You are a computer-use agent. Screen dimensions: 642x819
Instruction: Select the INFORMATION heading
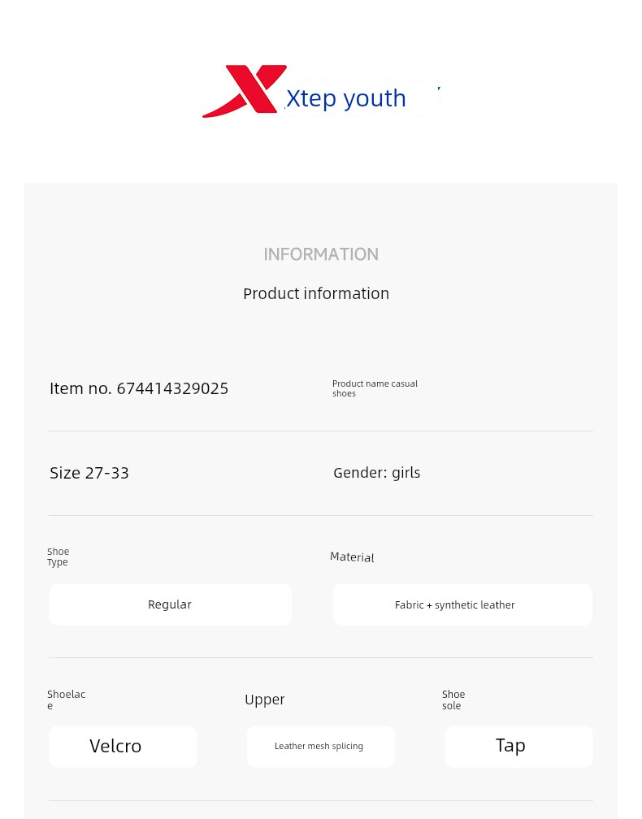point(321,254)
